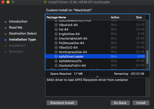154x109 pixels.
Task: Enable the EnglishDxe-64 driver checkbox
Action: tap(56, 34)
